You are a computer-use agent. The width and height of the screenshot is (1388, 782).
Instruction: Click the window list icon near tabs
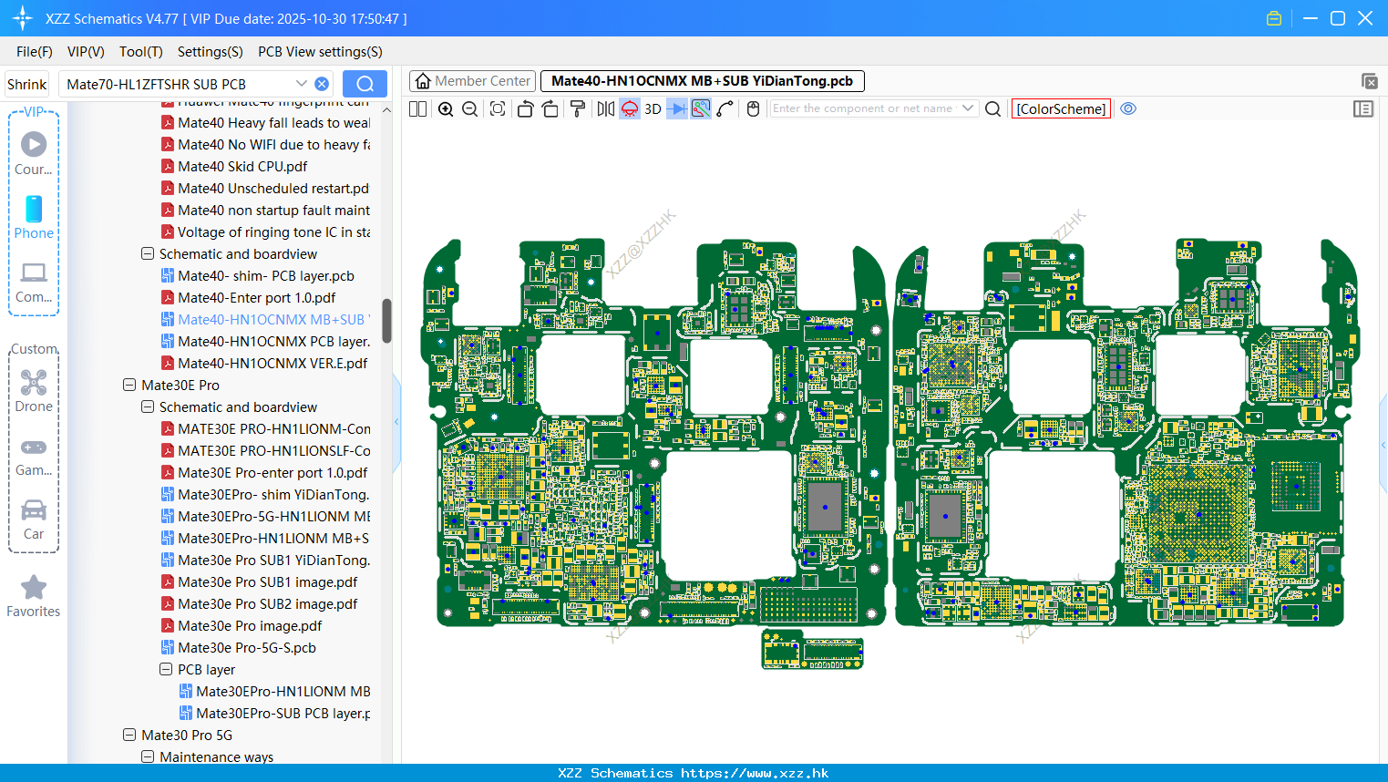[x=1369, y=81]
